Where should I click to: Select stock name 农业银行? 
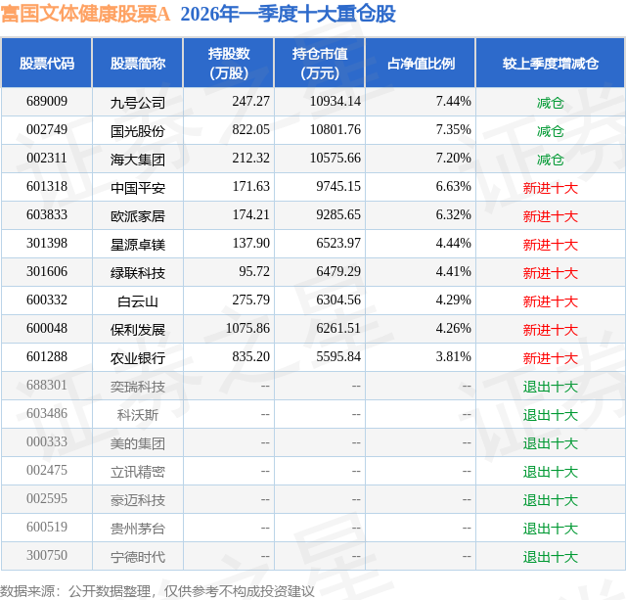pos(138,358)
